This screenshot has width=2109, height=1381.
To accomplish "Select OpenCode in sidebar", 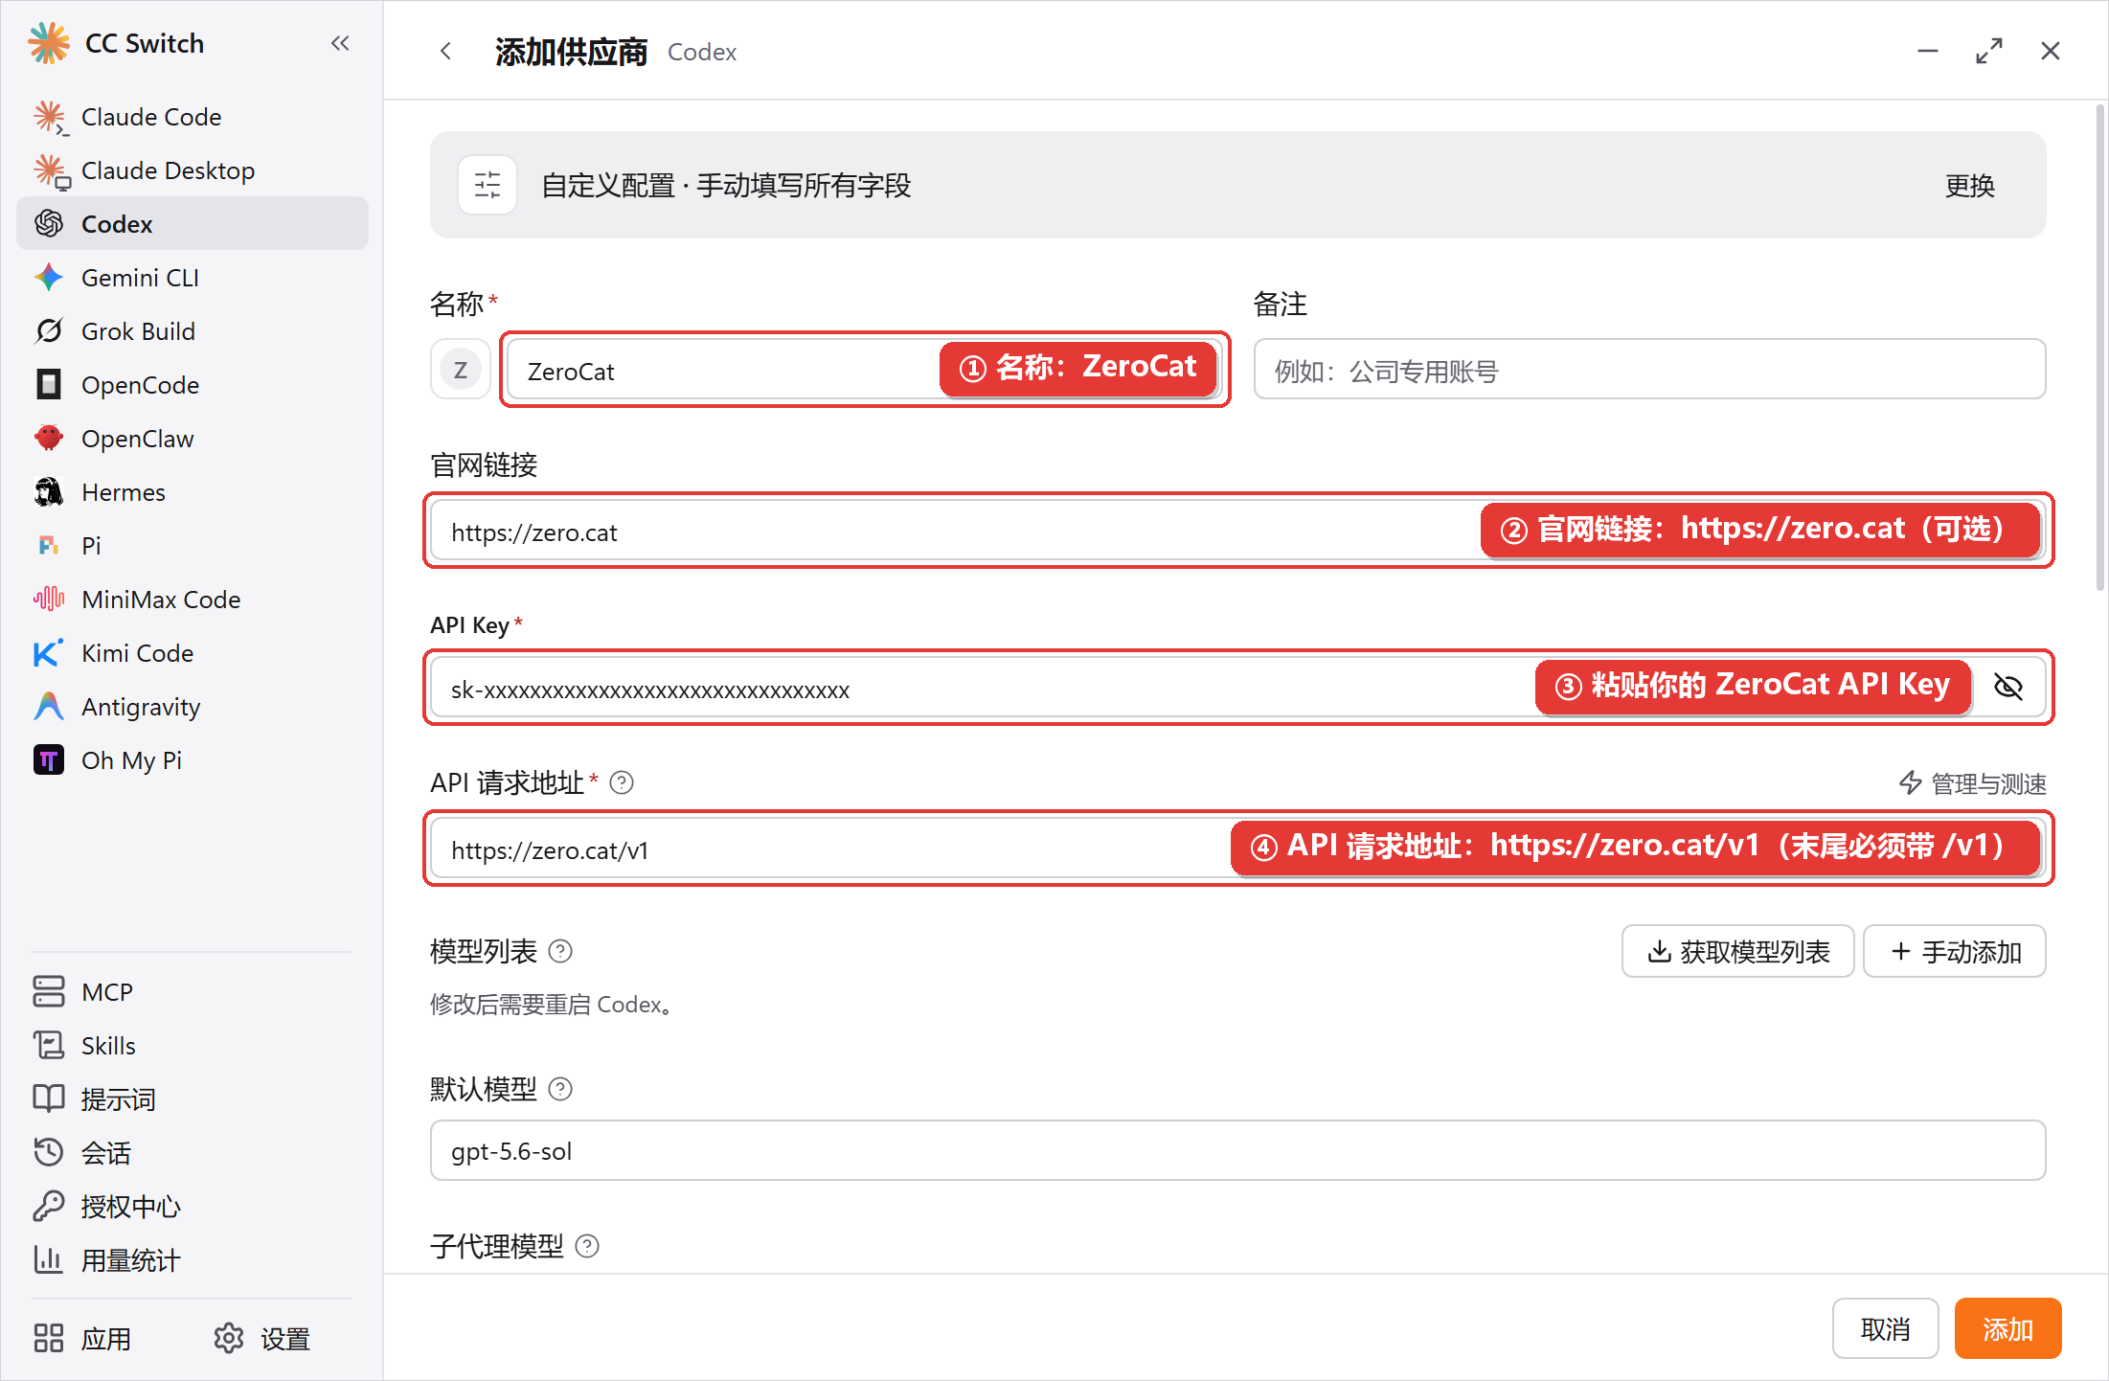I will (x=193, y=385).
